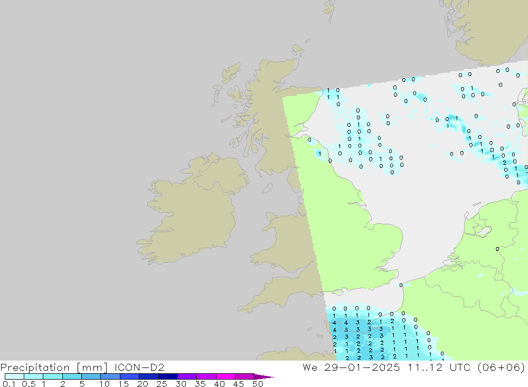Click the legend value '0.5'

29,384
